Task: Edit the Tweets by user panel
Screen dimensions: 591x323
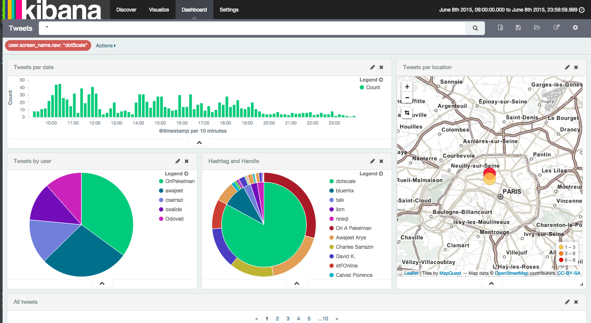Action: [178, 161]
